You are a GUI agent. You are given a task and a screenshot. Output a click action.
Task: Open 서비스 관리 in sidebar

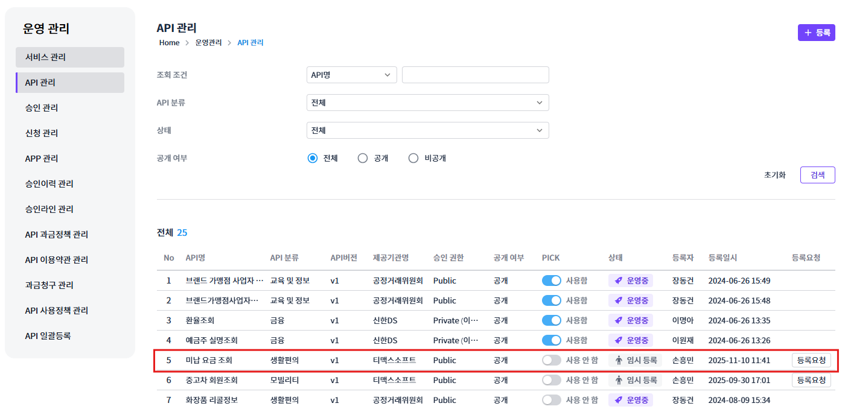coord(70,57)
